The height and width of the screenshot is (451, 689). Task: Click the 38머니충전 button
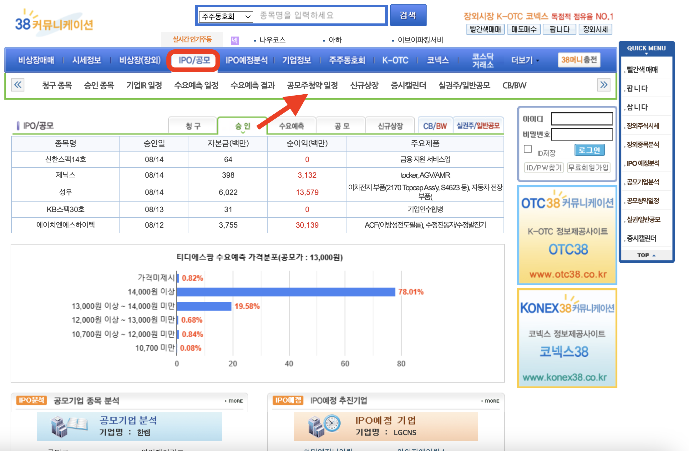click(579, 60)
